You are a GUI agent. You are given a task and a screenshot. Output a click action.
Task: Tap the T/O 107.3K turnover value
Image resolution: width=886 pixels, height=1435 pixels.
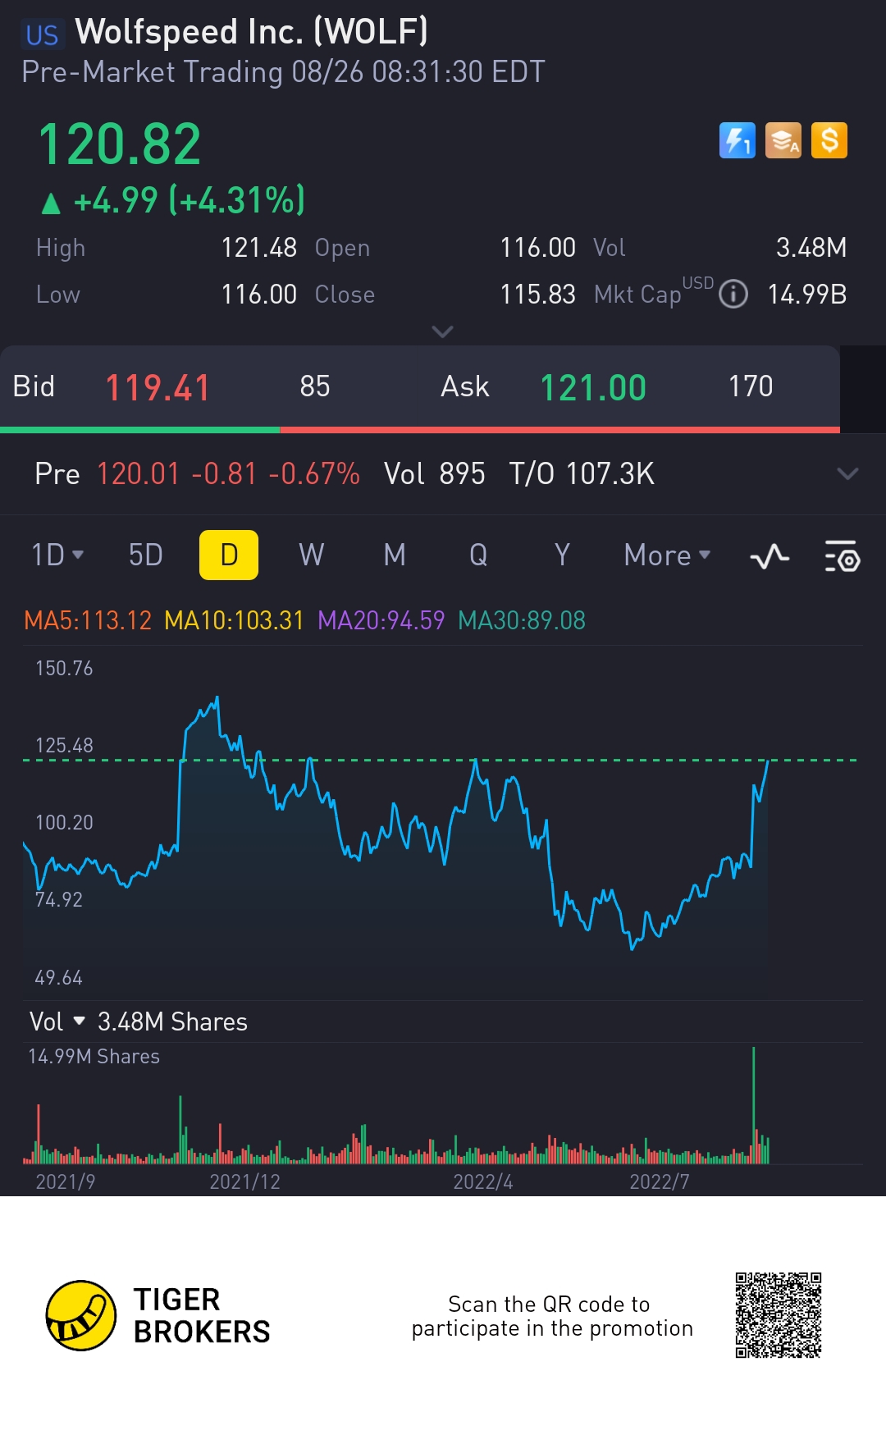click(x=582, y=473)
